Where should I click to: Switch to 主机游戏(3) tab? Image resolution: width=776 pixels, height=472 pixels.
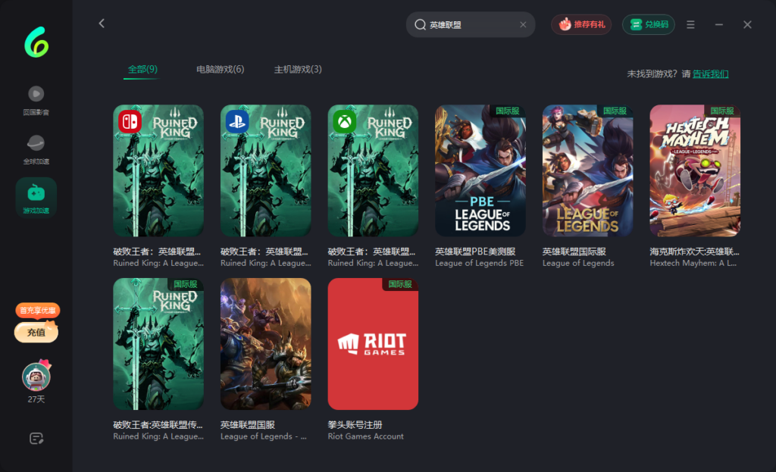click(x=298, y=70)
